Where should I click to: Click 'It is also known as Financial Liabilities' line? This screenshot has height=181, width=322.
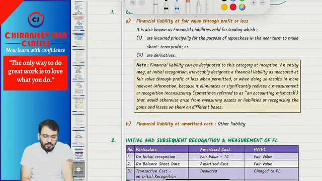pos(197,30)
